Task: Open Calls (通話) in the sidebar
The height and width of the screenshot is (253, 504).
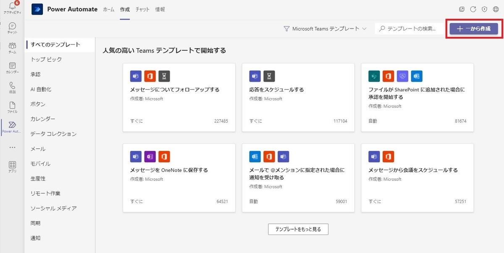Action: (x=12, y=87)
